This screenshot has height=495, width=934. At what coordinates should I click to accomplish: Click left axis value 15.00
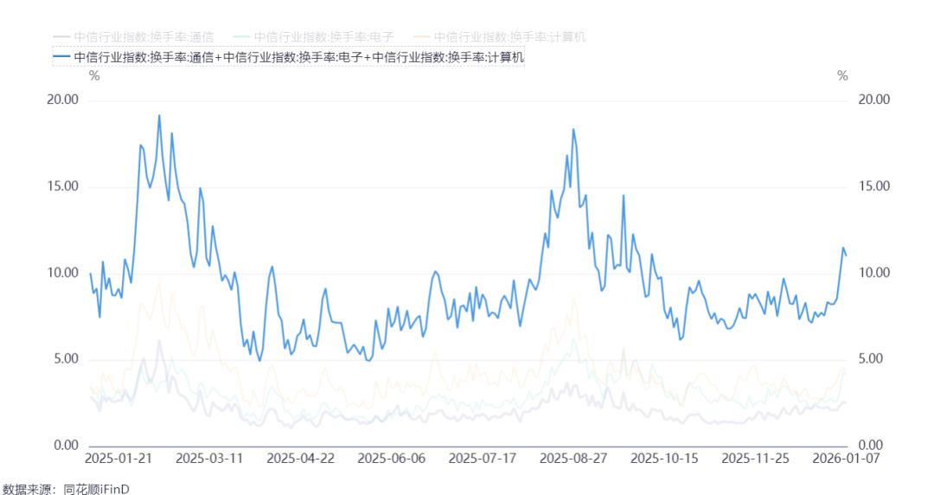62,186
